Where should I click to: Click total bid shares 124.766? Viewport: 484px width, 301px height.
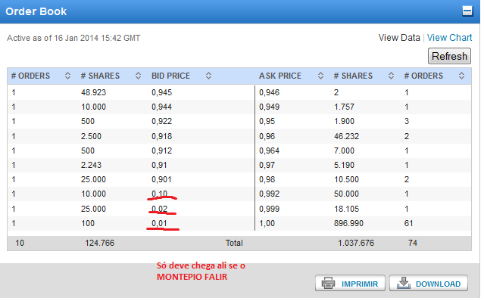(x=100, y=243)
